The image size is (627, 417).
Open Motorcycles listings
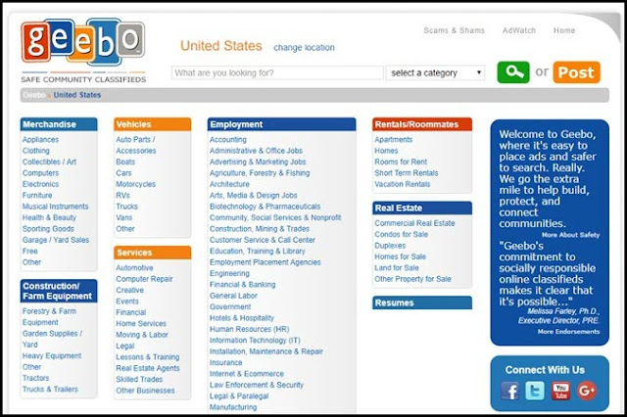[135, 184]
